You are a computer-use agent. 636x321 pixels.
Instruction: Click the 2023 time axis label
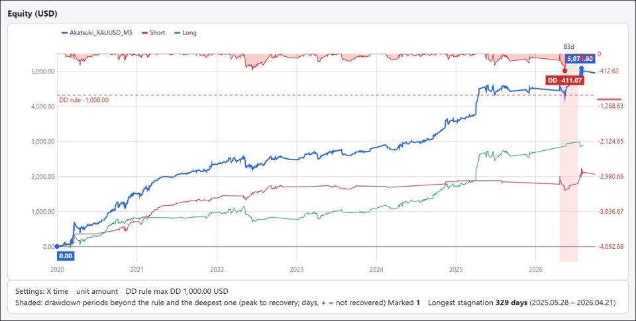coord(296,270)
